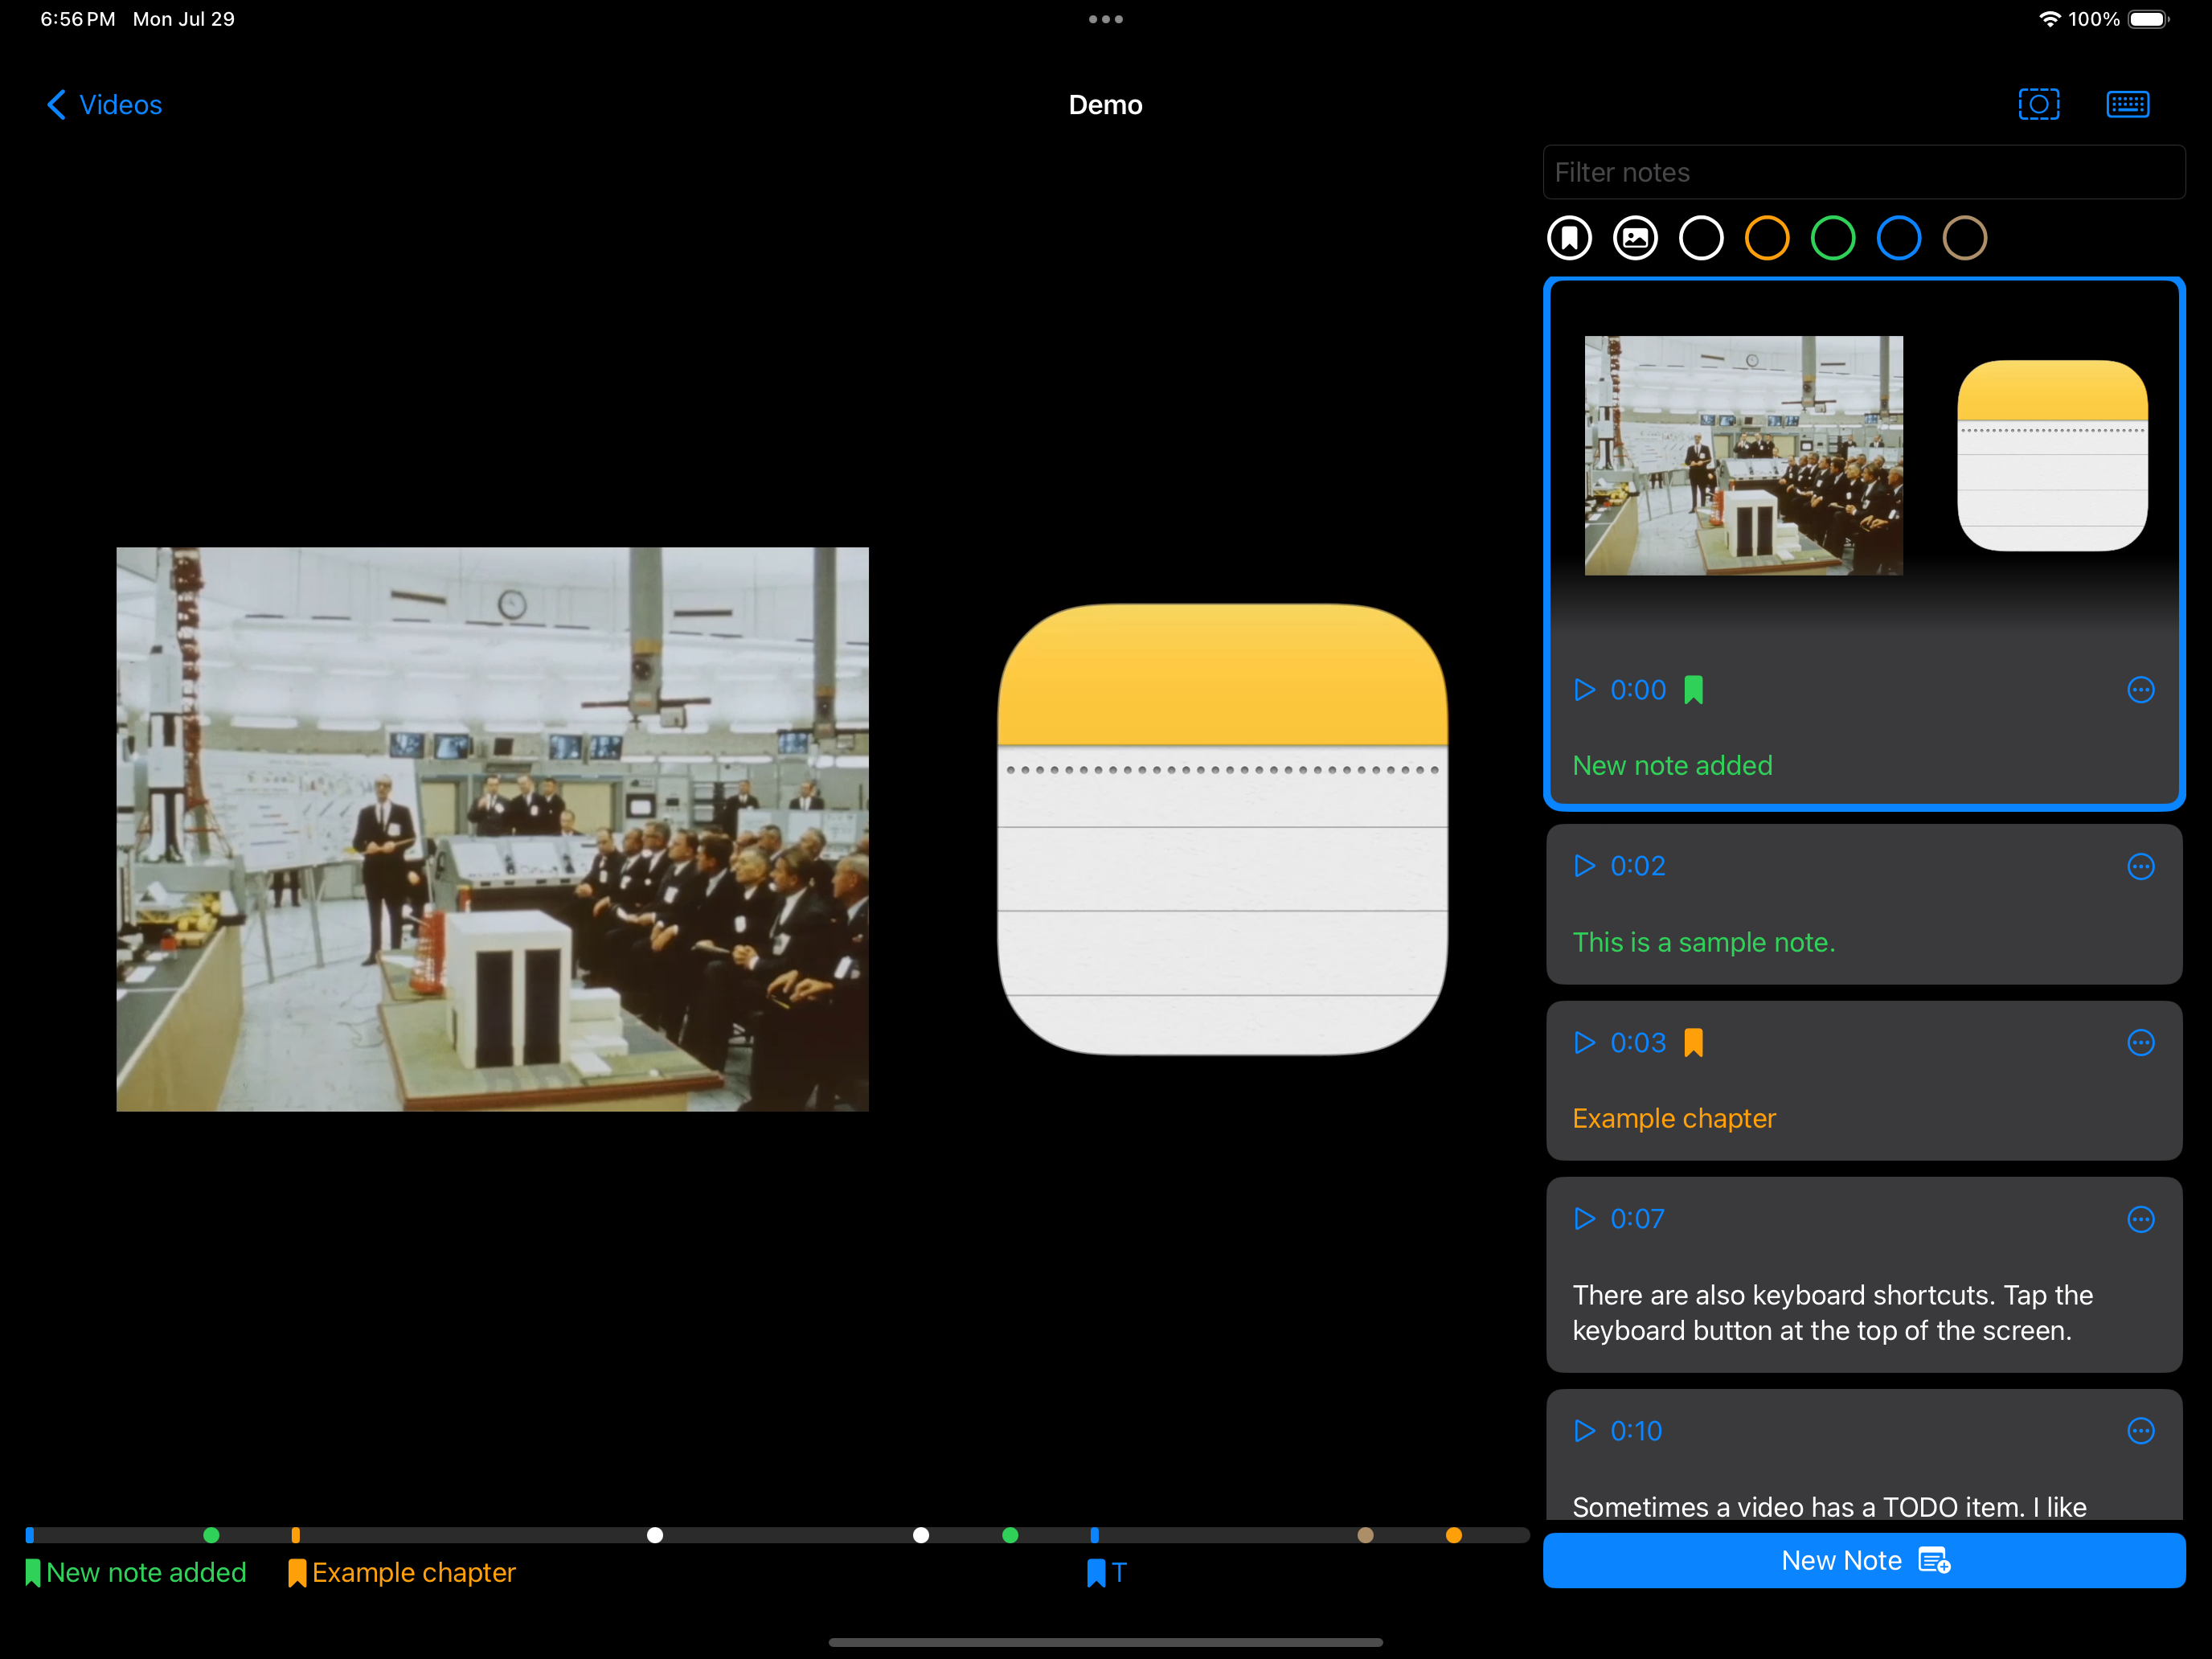The width and height of the screenshot is (2212, 1659).
Task: Click first green dot on timeline
Action: coord(211,1535)
